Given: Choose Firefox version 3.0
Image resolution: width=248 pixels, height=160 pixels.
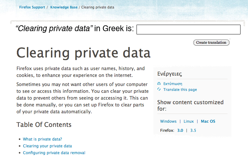Looking at the screenshot, I should point(180,130).
